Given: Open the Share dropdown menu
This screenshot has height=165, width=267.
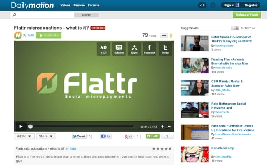Looking at the screenshot, I should 46,136.
